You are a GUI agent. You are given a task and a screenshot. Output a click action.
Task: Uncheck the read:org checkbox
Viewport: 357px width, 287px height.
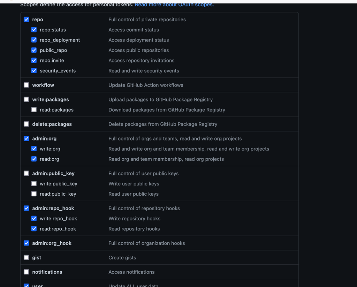(x=34, y=159)
